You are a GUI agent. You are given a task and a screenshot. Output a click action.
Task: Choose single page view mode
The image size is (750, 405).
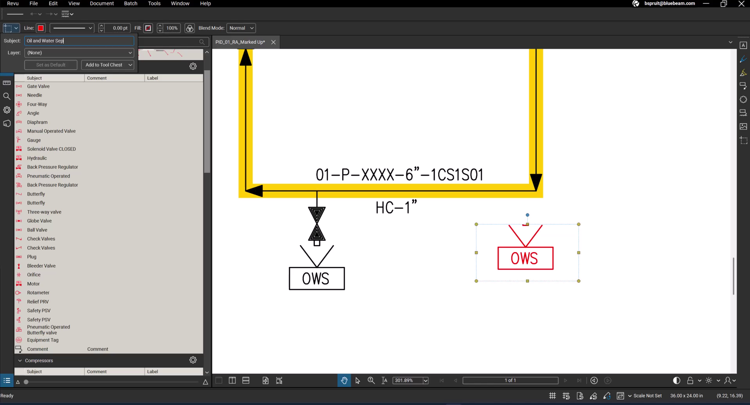[219, 380]
